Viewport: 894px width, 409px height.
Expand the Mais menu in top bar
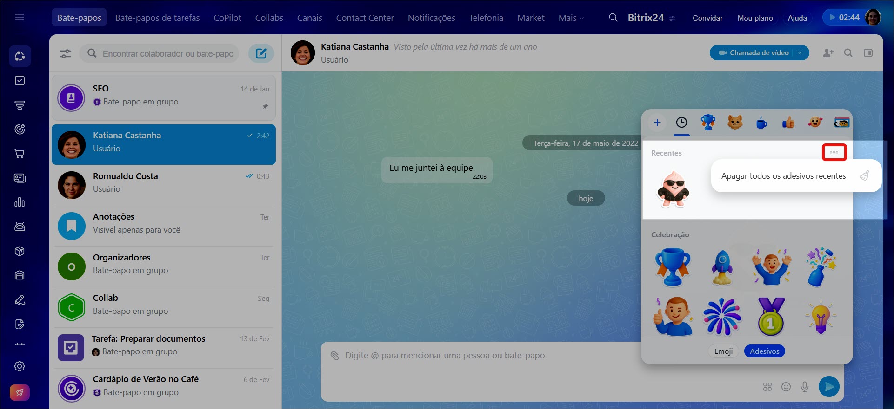click(571, 18)
